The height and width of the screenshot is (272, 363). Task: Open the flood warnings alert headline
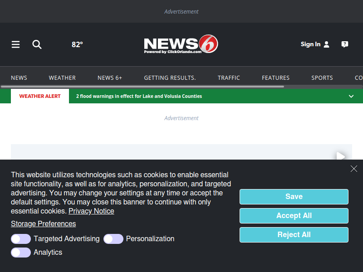[x=139, y=96]
